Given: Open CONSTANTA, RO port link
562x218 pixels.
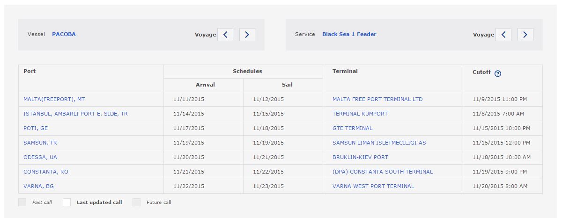Looking at the screenshot, I should [46, 172].
